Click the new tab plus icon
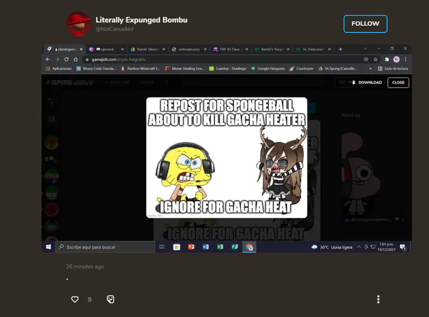429x317 pixels. (x=340, y=49)
